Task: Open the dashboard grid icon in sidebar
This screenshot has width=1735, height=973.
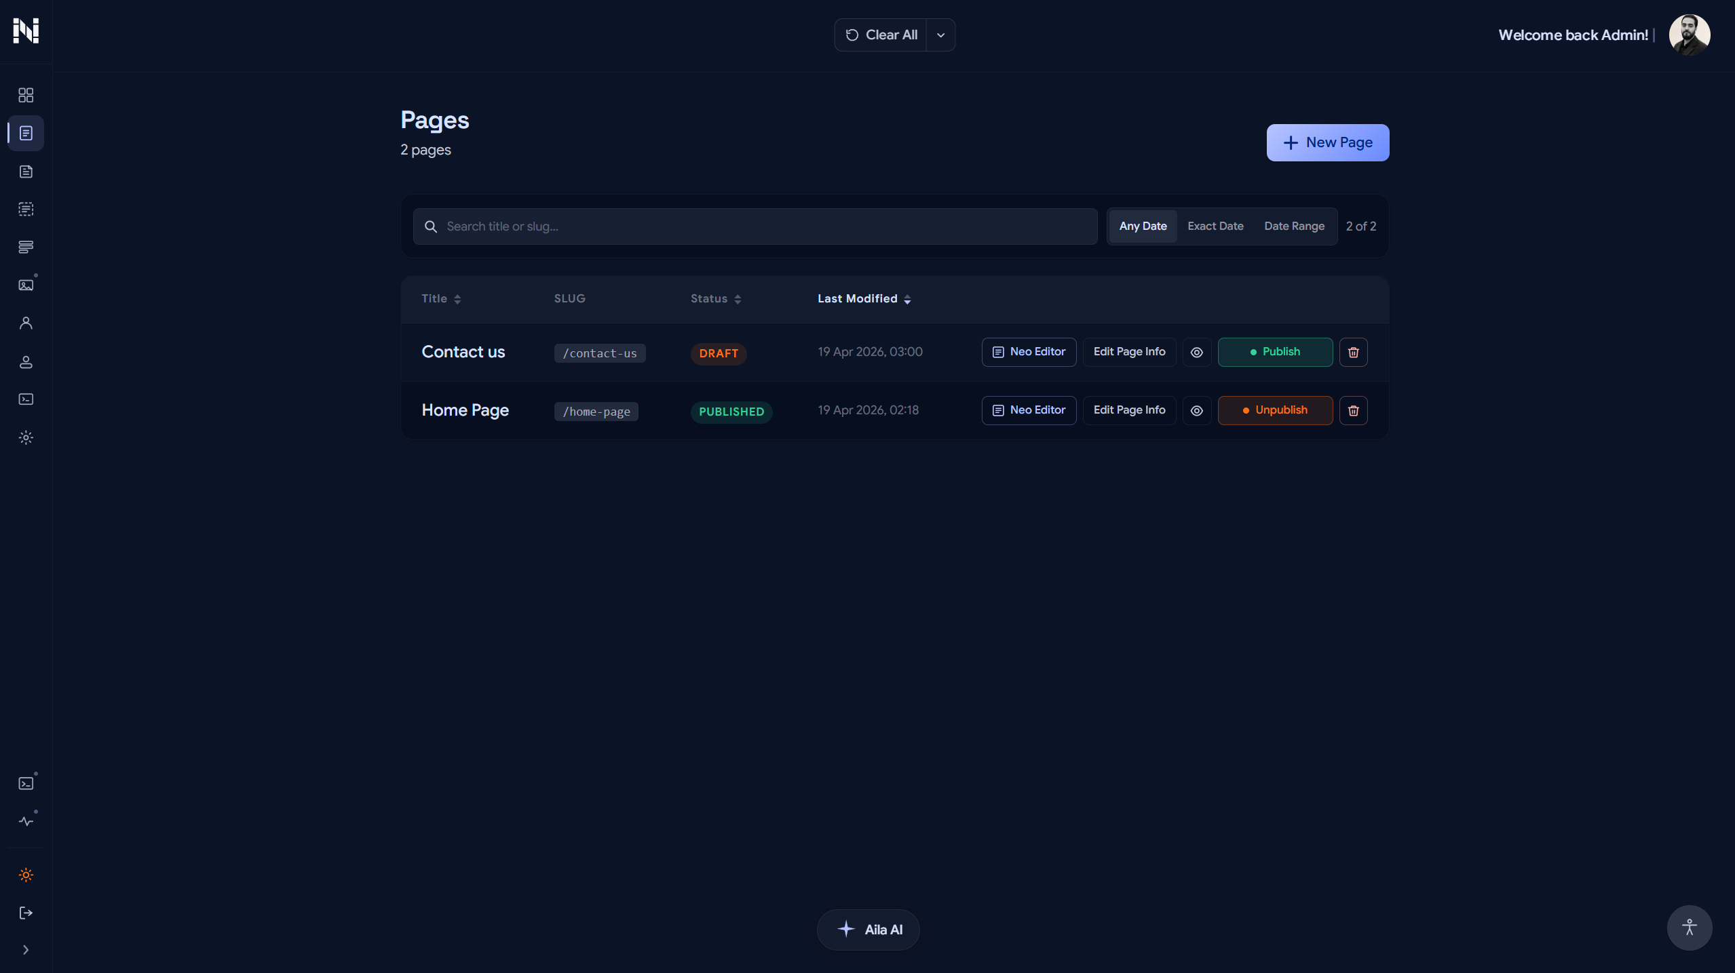Action: pyautogui.click(x=26, y=95)
